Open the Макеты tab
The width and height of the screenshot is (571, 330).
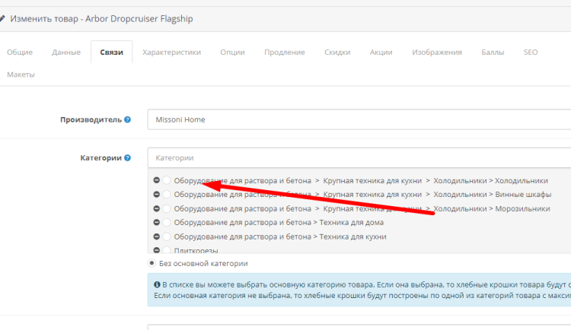point(21,75)
